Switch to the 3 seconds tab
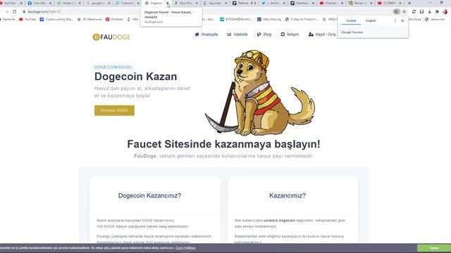Screen dimensions: 451x253 tap(127, 3)
